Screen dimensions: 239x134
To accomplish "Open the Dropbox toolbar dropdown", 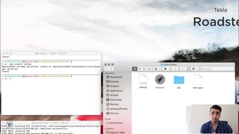I will coord(195,69).
